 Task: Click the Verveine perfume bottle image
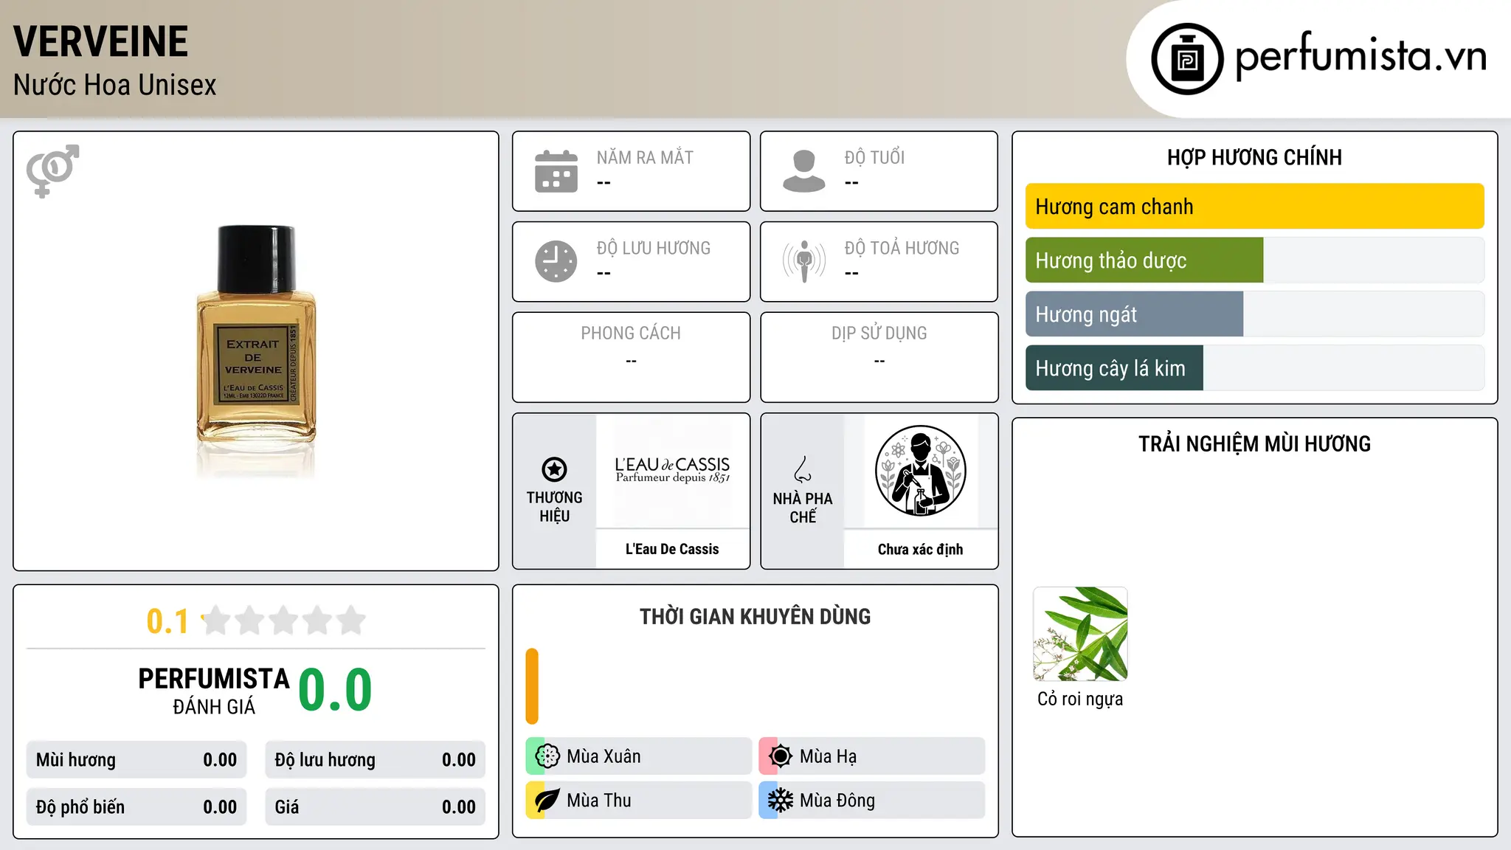click(256, 351)
